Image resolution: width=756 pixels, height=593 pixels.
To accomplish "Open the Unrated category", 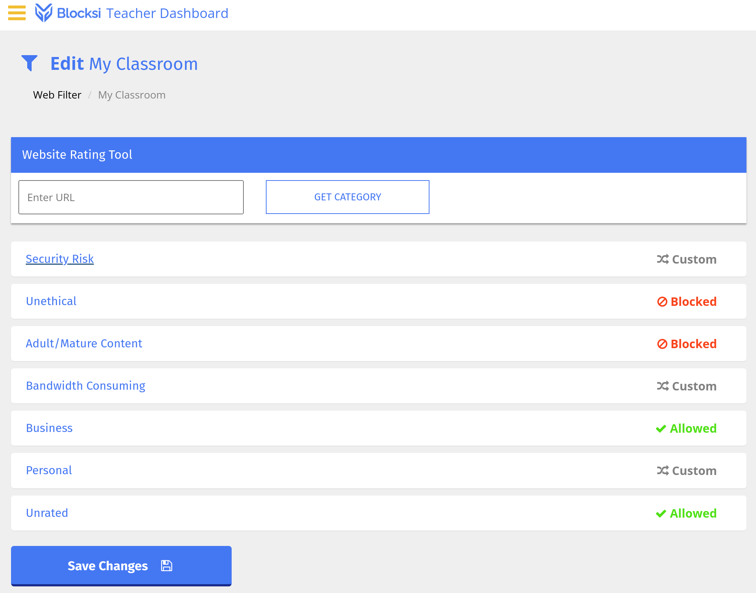I will (47, 513).
